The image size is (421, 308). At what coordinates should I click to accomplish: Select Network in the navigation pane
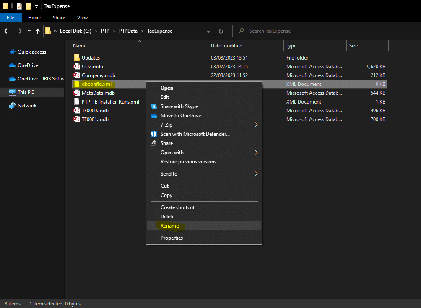pyautogui.click(x=27, y=106)
